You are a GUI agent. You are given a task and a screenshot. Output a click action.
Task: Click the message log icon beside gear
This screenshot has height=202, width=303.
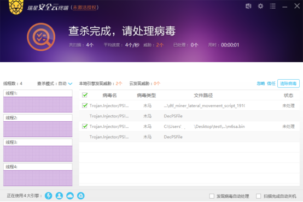tap(248, 6)
